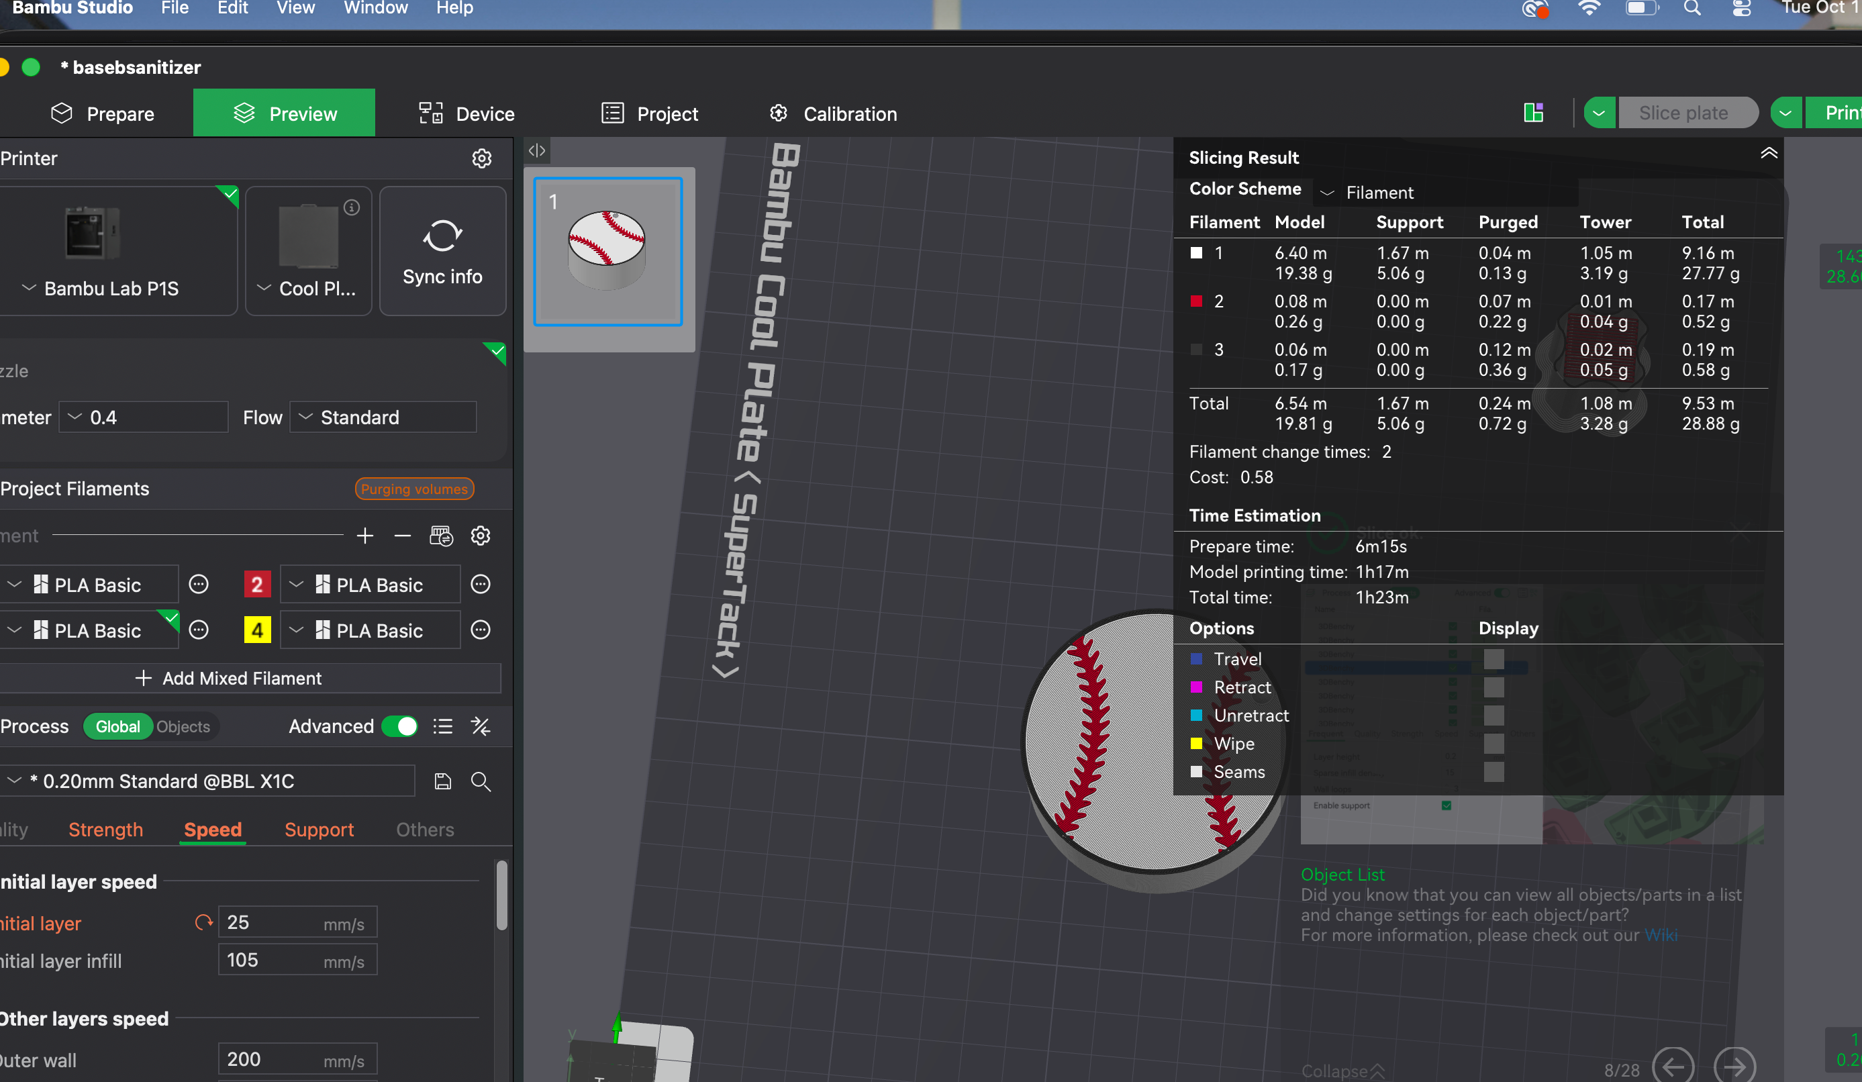Open macOS Control Center icon

click(1742, 8)
